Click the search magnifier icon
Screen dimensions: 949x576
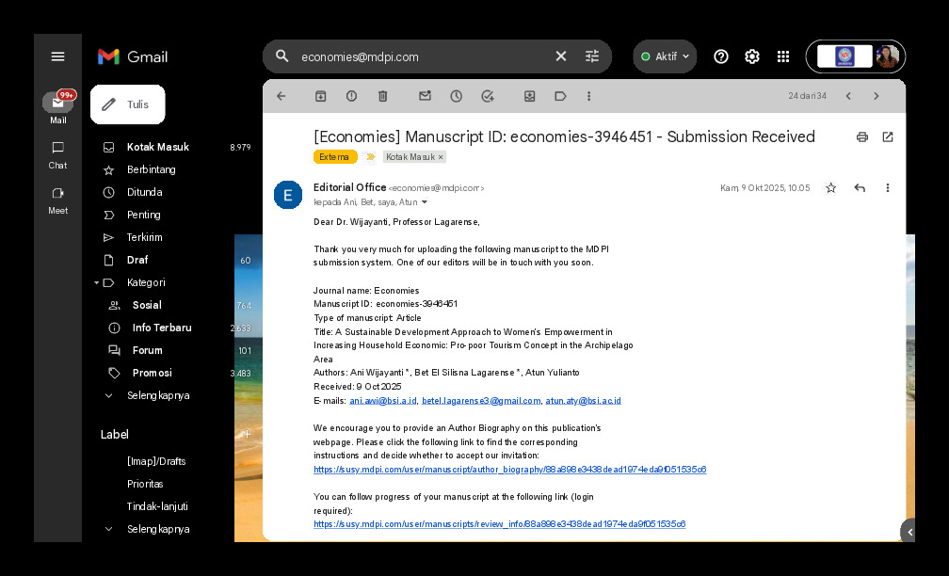[282, 56]
